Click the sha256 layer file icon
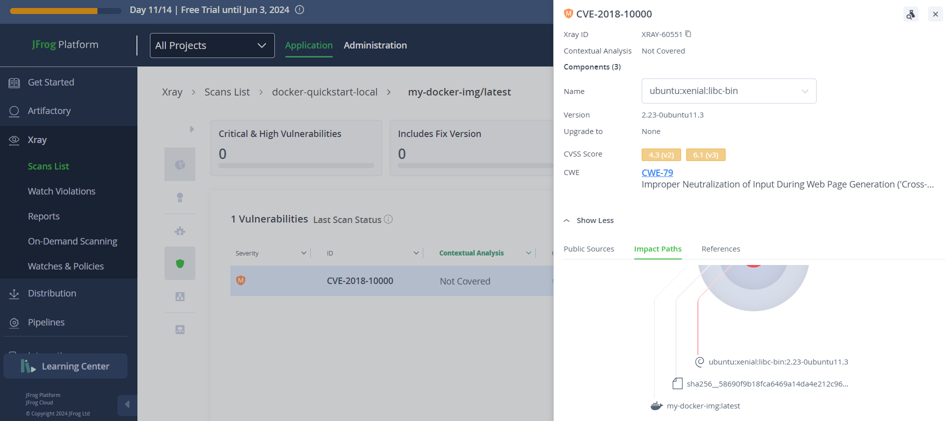Viewport: 945px width, 421px height. 678,383
